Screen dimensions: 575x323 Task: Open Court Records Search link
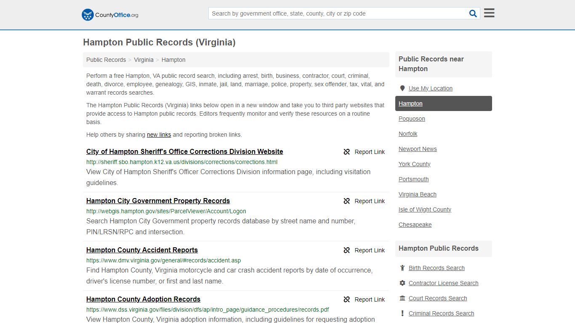coord(438,298)
